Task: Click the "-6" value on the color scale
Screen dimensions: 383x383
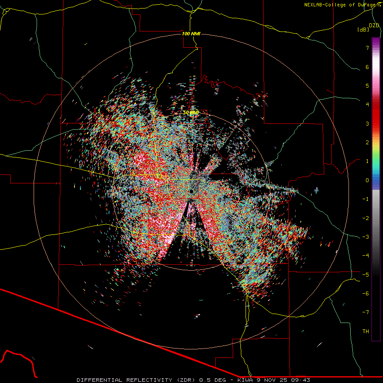Action: tap(366, 294)
